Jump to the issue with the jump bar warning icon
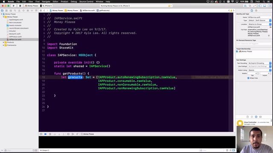This screenshot has height=153, width=273. click(231, 11)
